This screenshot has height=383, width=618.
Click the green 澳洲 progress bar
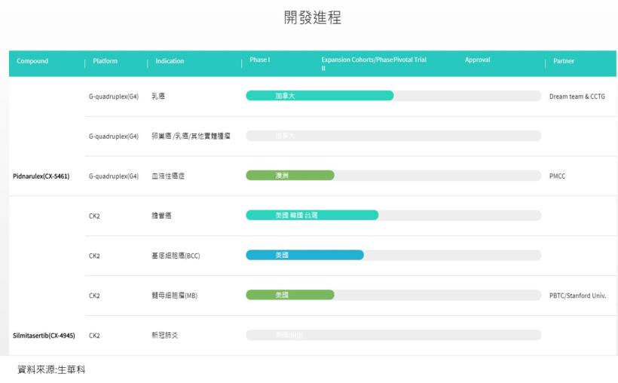coord(290,175)
